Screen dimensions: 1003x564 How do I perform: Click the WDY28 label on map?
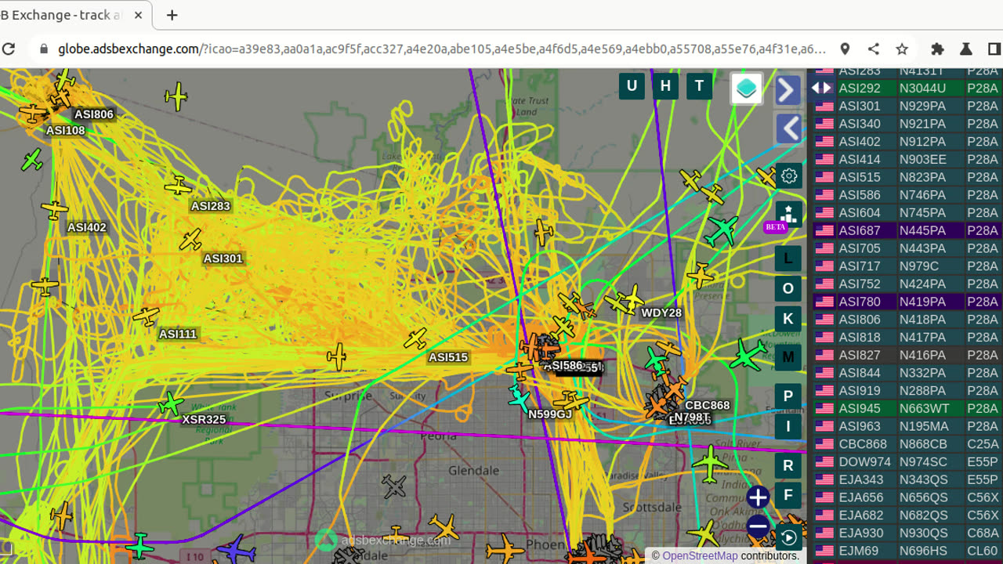661,313
